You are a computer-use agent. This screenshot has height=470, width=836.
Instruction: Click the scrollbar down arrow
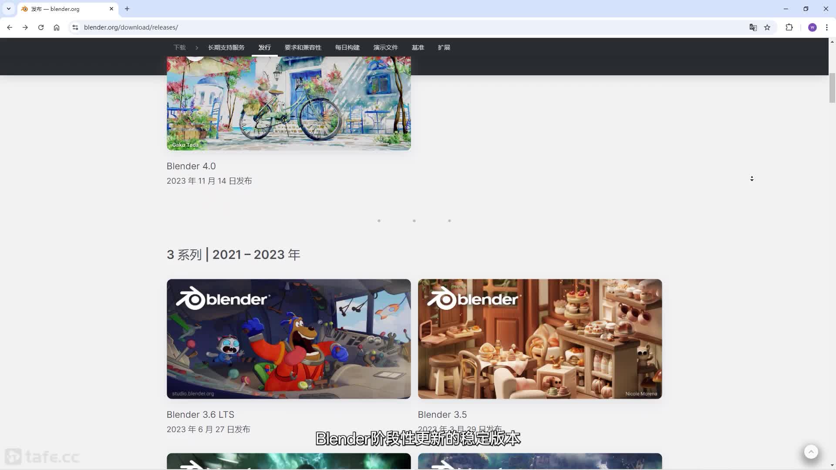point(832,466)
